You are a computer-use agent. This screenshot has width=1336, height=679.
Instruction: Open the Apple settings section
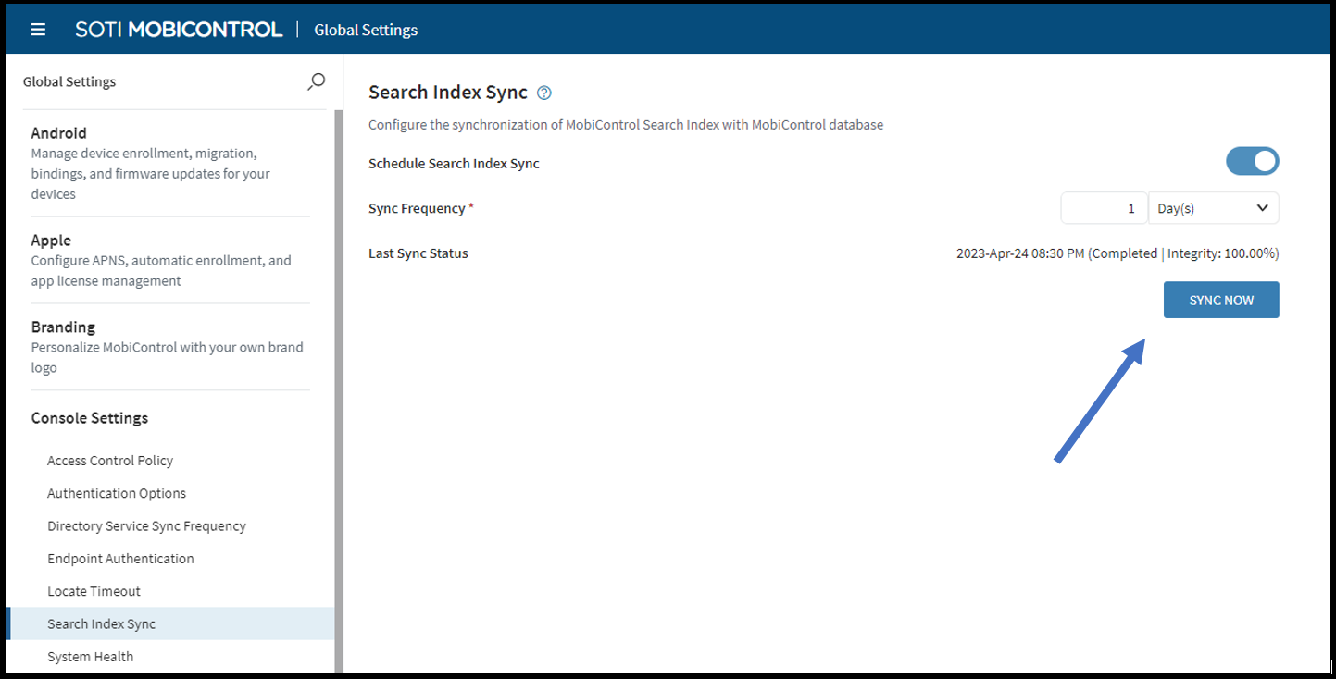pyautogui.click(x=51, y=241)
